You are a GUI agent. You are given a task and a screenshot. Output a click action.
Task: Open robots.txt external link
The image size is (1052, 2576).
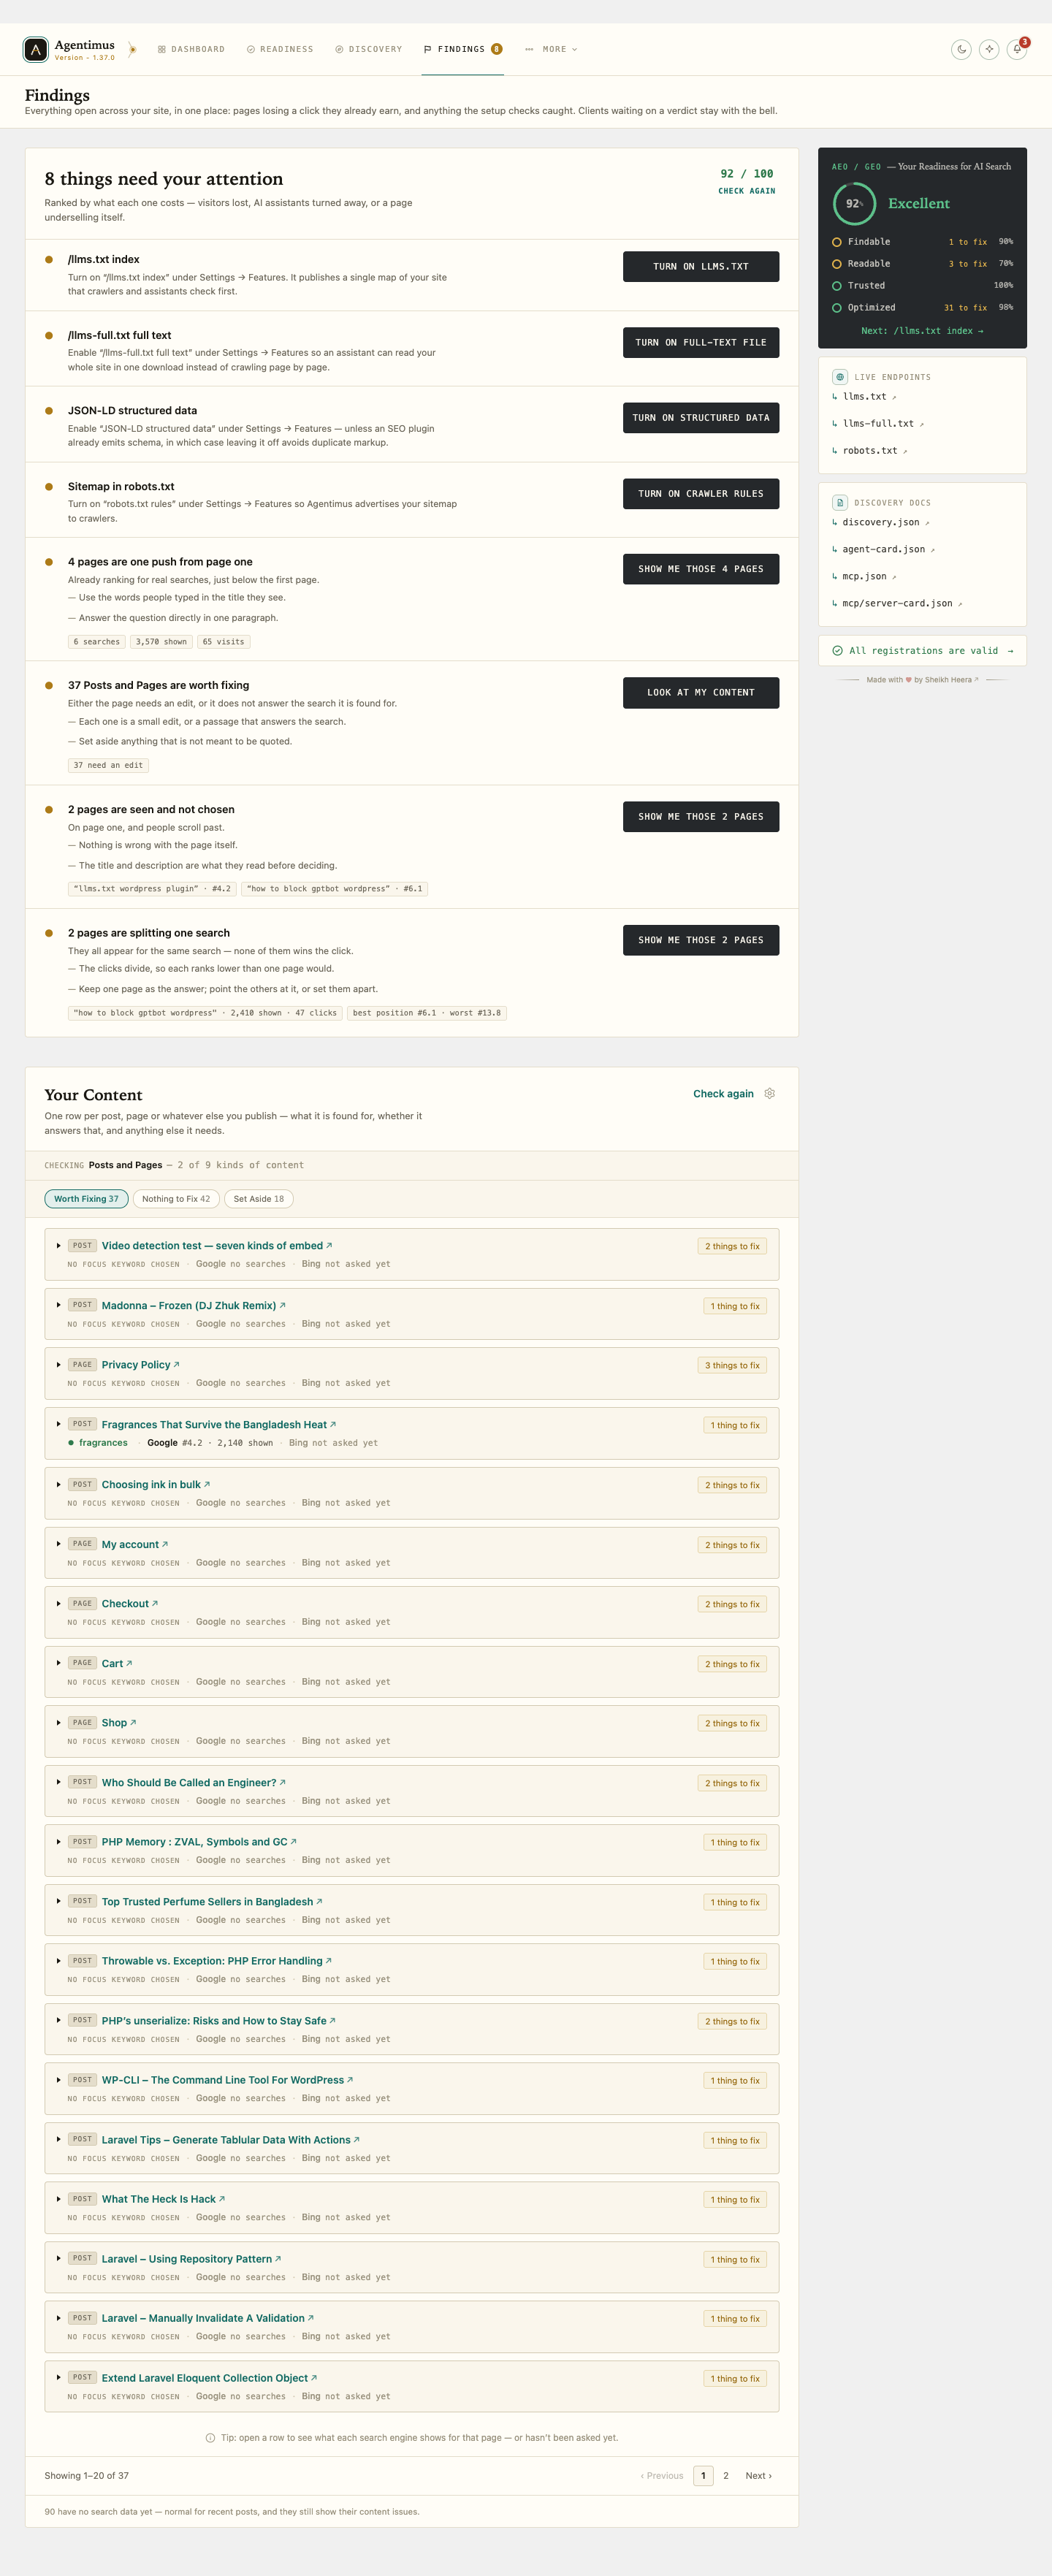coord(875,451)
